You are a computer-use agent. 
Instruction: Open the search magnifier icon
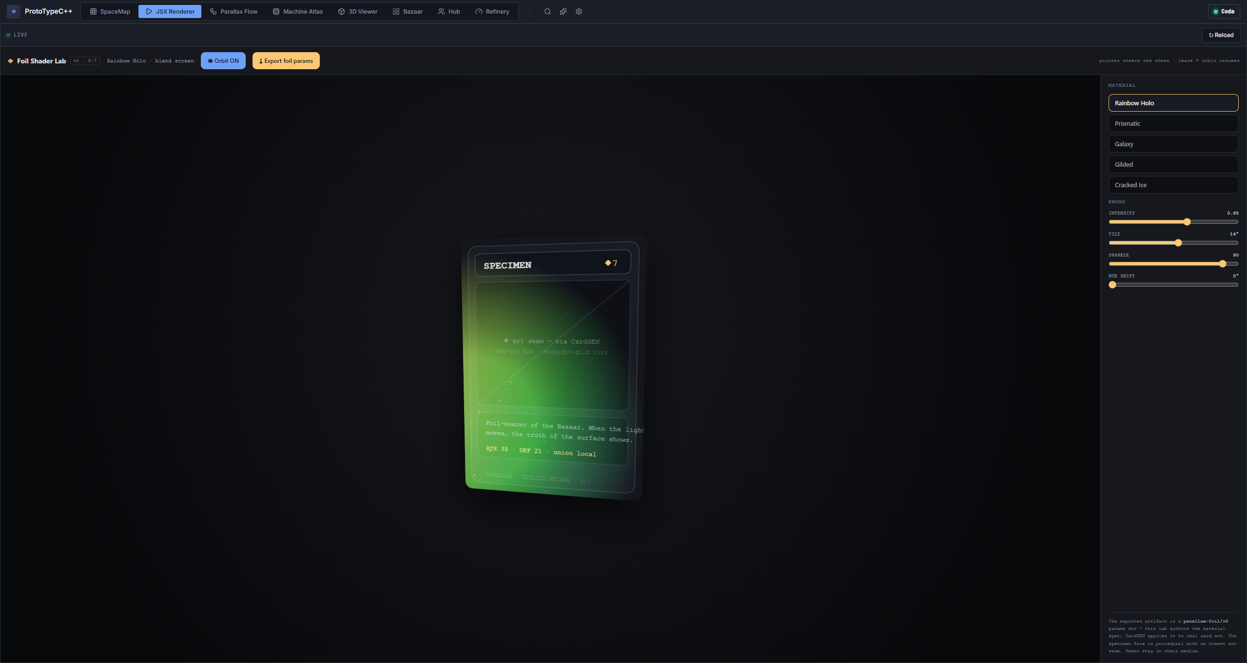pos(547,12)
